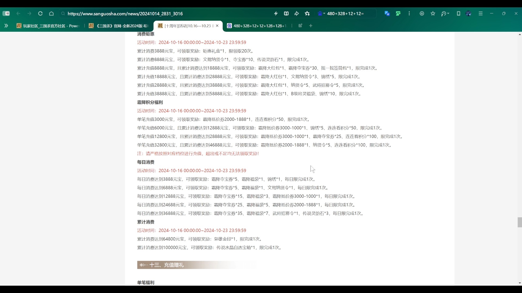522x293 pixels.
Task: Open the favorites star icon
Action: click(x=433, y=14)
